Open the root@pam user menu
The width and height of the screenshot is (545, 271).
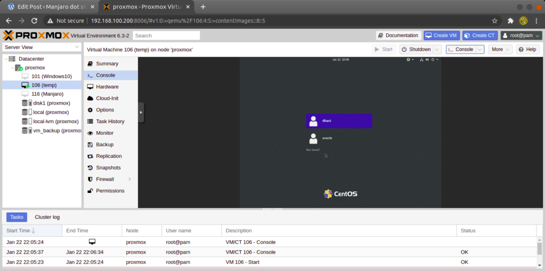[x=521, y=35]
